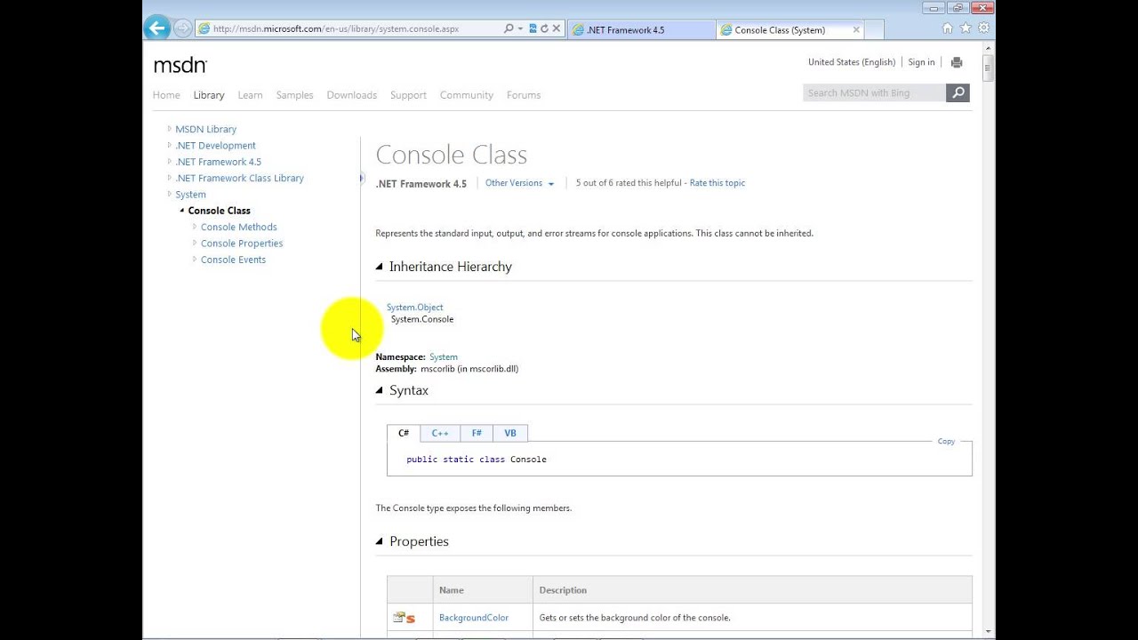Open the System.Object link
This screenshot has width=1138, height=640.
click(414, 308)
